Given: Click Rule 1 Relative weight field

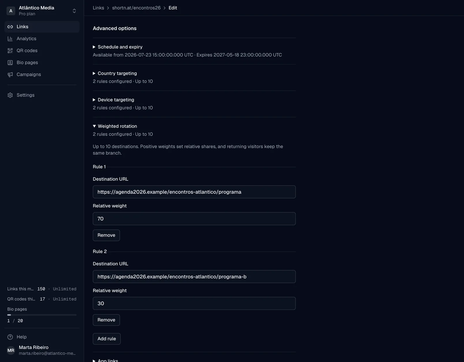Looking at the screenshot, I should [194, 219].
